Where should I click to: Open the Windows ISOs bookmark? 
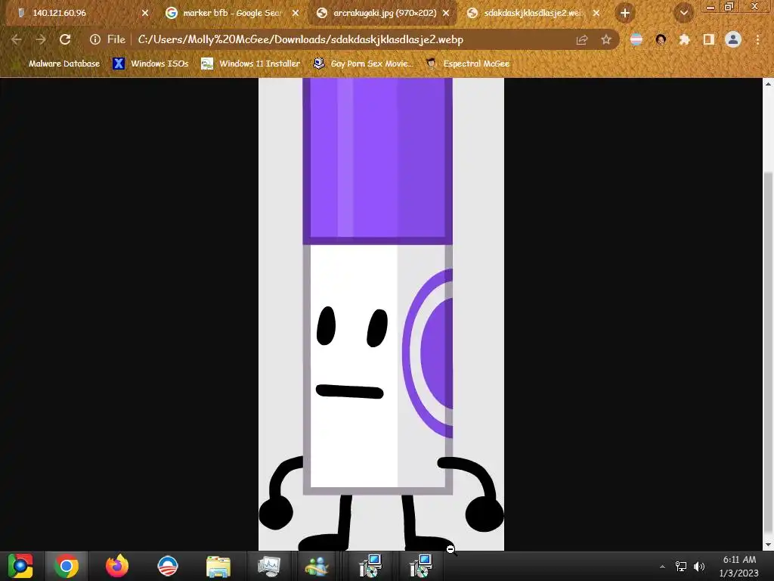tap(150, 64)
